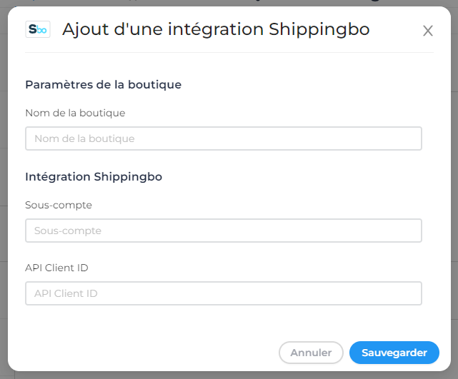
Task: Select the API Client ID input field
Action: pos(224,293)
